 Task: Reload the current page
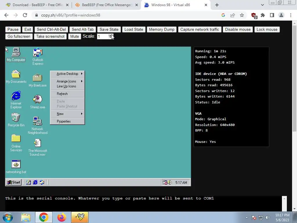[x=25, y=15]
